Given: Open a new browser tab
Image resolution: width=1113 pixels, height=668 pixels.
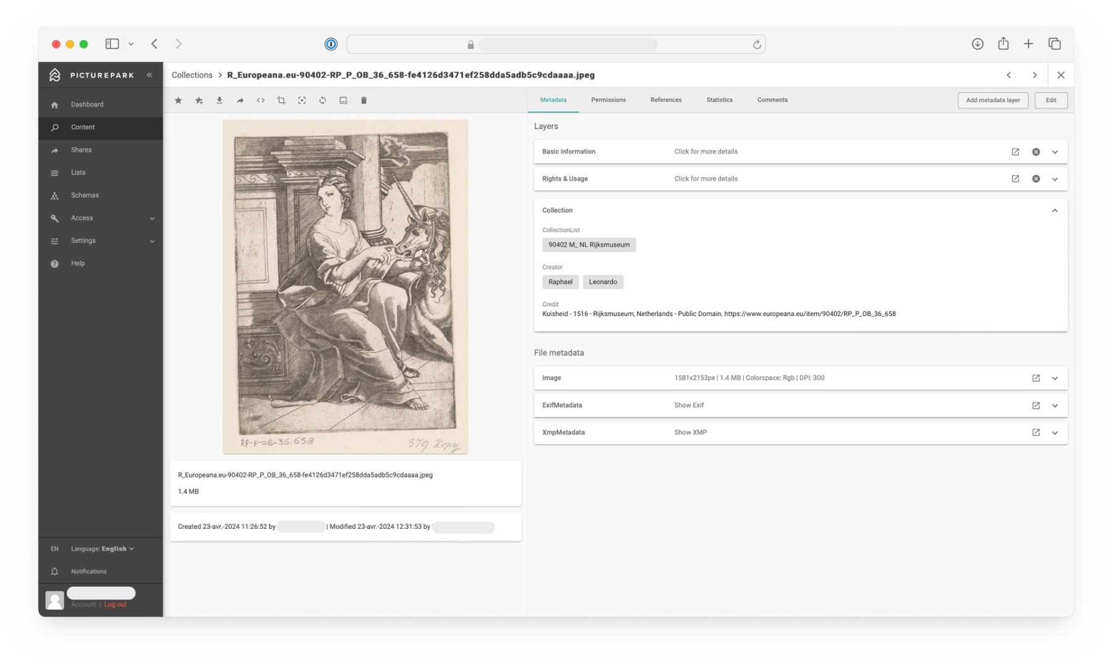Looking at the screenshot, I should click(x=1028, y=44).
